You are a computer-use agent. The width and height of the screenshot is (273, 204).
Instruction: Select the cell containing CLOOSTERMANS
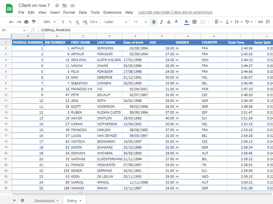(x=109, y=159)
